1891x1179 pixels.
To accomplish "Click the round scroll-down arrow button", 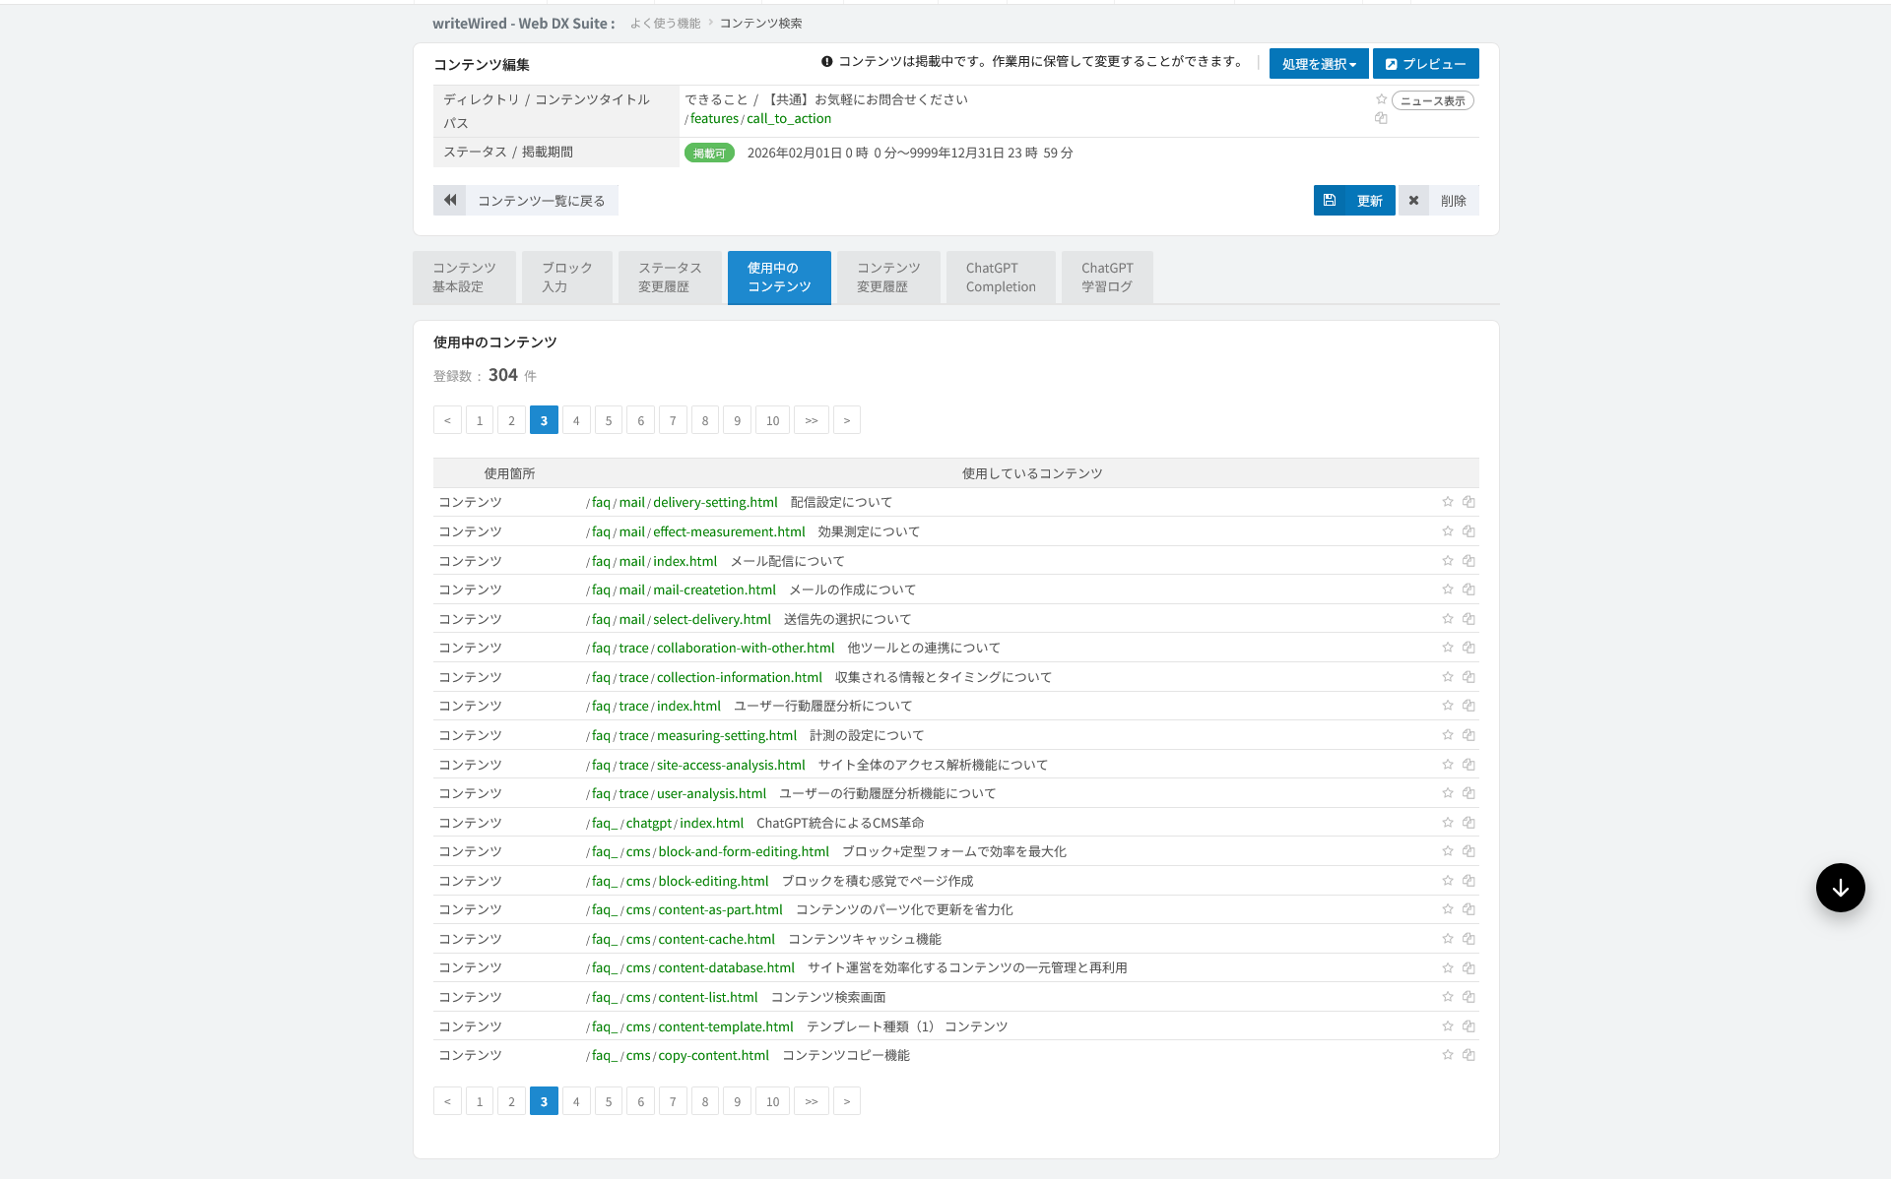I will coord(1840,888).
